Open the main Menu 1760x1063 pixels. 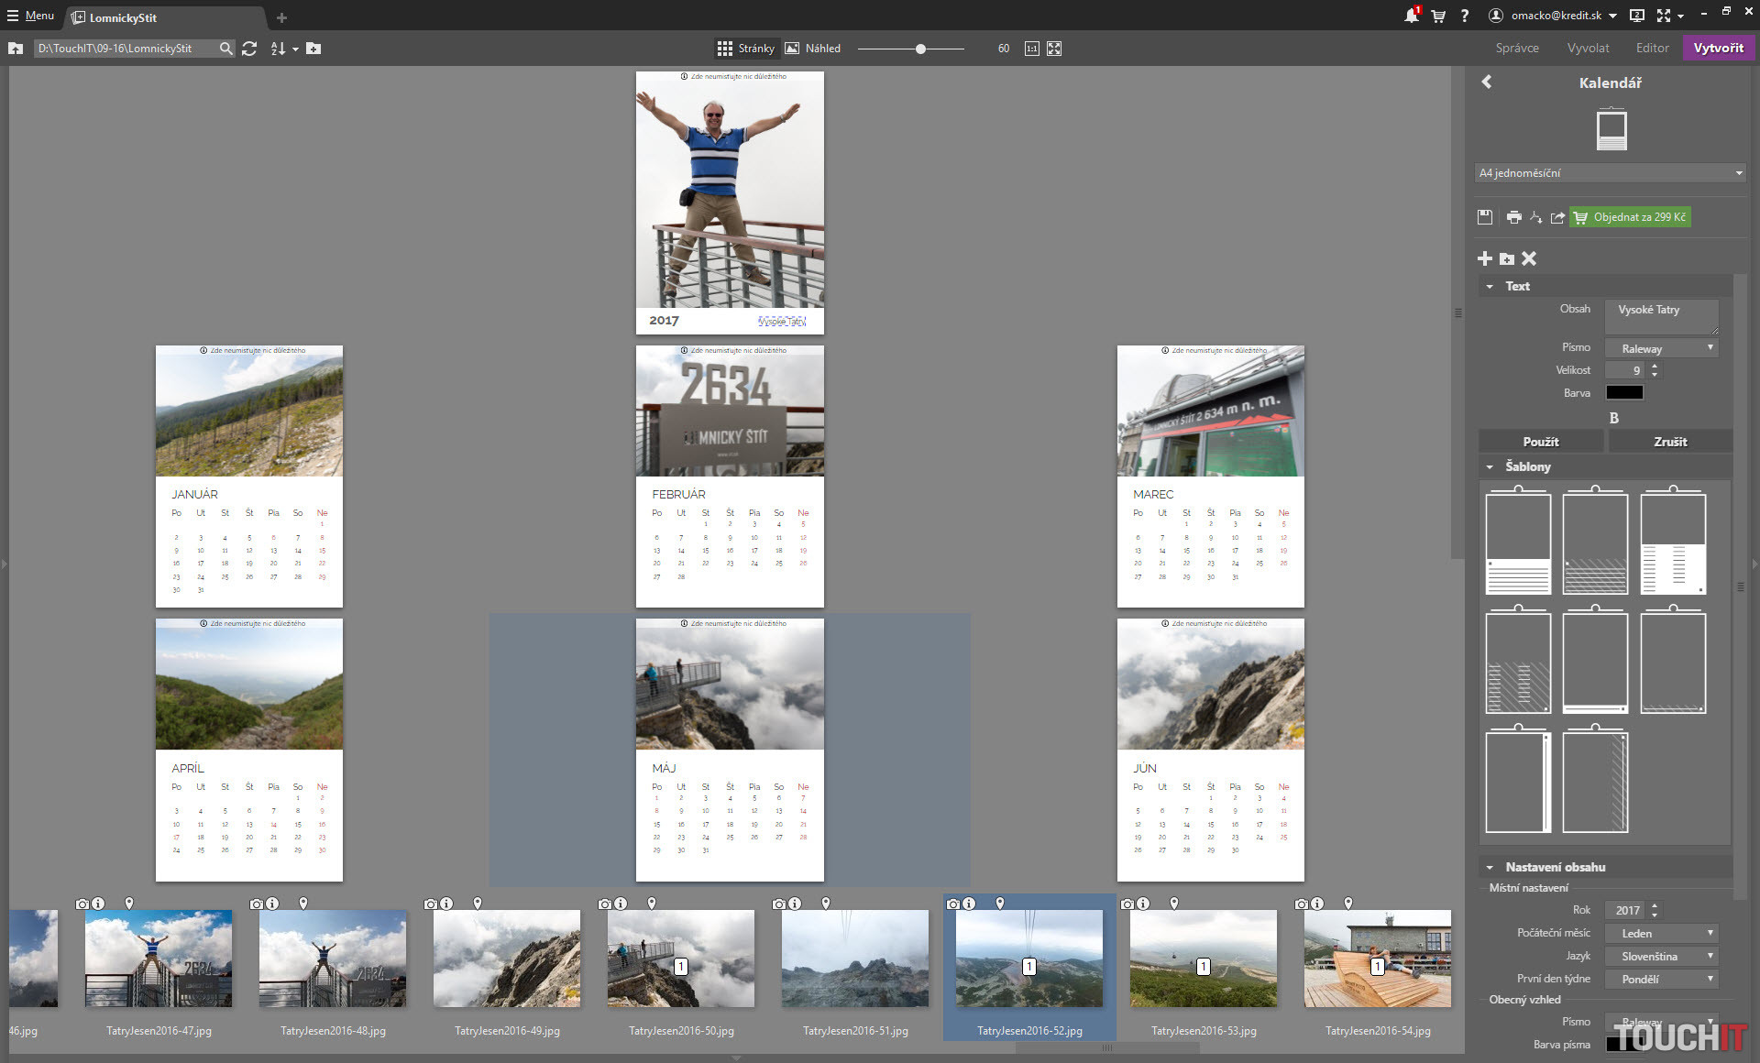30,16
